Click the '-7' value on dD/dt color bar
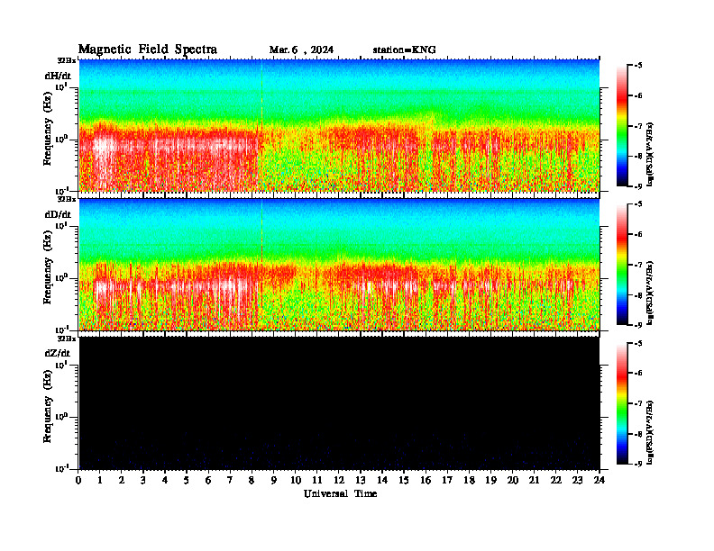The width and height of the screenshot is (714, 551). (x=638, y=265)
